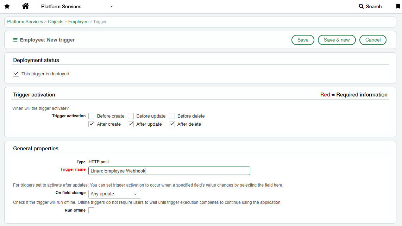Open the On field change dropdown

(115, 194)
